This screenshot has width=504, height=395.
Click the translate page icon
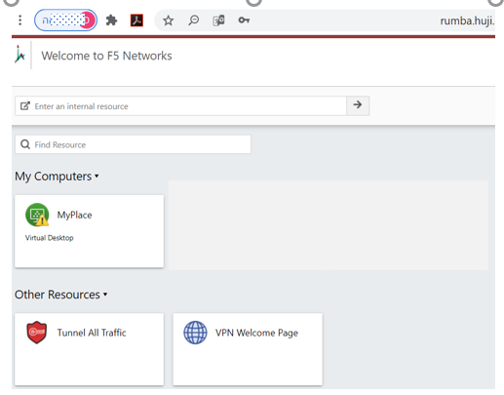[218, 20]
